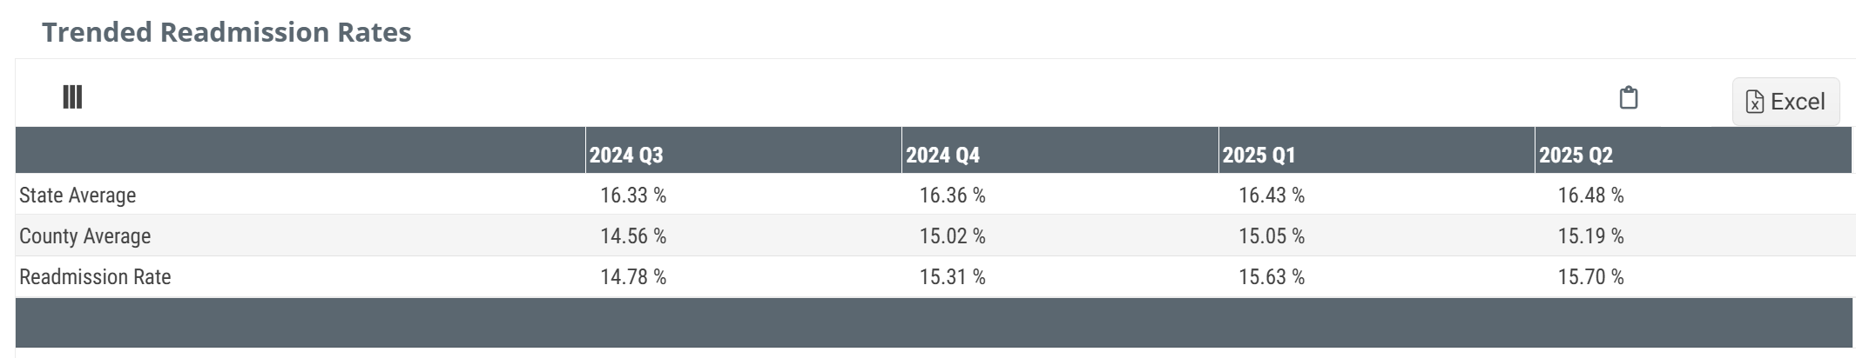Viewport: 1856px width, 358px height.
Task: Select the State Average row label
Action: pos(78,196)
